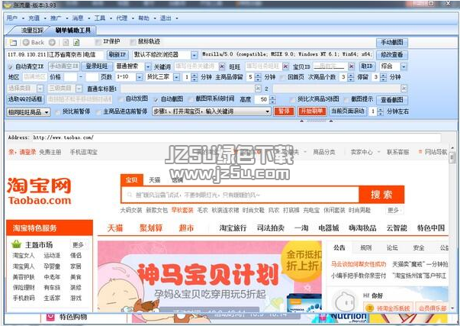This screenshot has height=326, width=460.
Task: Click the 选取QQ对话框 button
Action: tap(25, 99)
